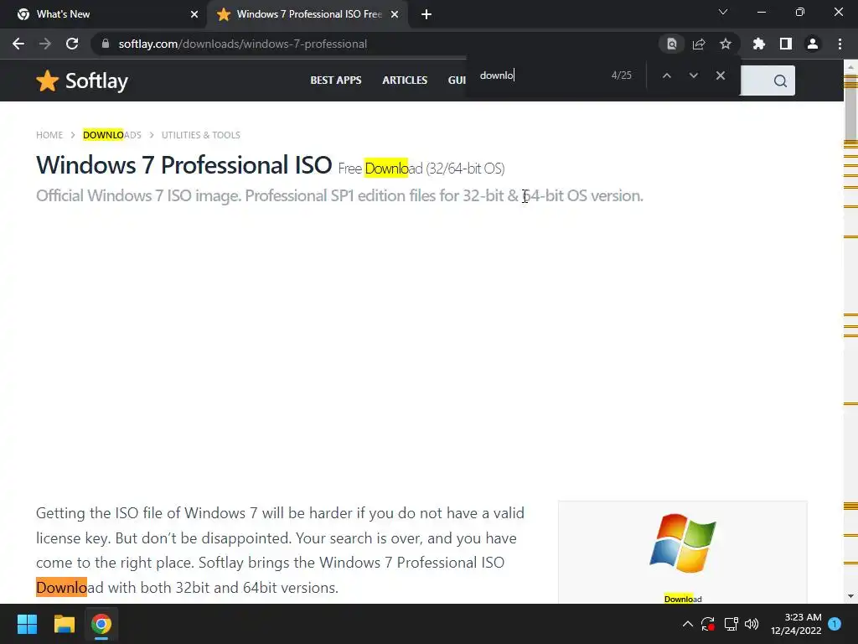Click the Softlay site search magnifier

[780, 81]
